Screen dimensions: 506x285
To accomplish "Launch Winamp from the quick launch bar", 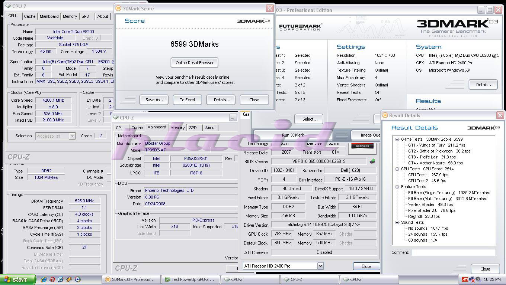I will coord(69,279).
